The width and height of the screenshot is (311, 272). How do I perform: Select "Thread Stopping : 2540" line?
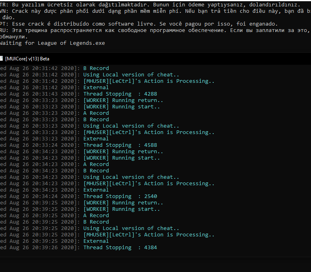[120, 196]
